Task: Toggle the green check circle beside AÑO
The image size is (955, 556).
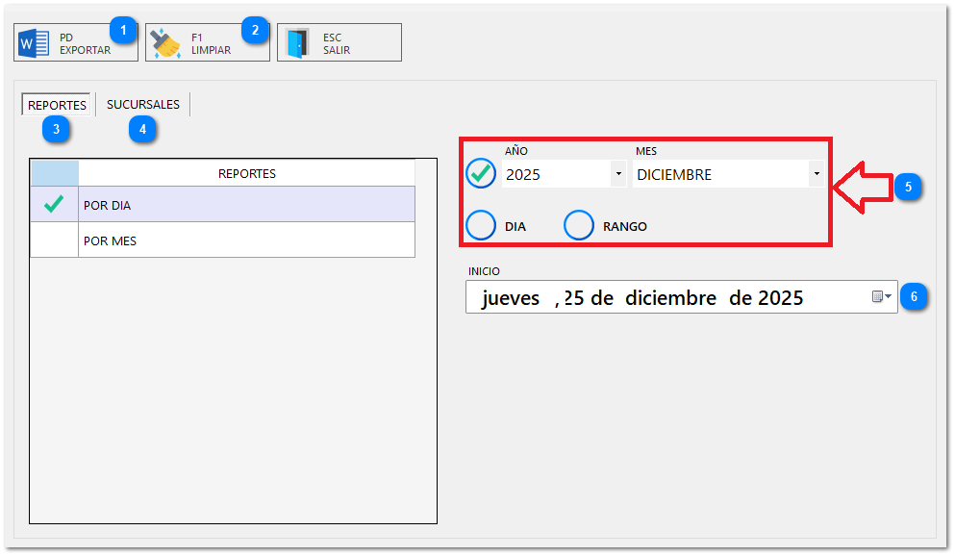Action: [480, 174]
